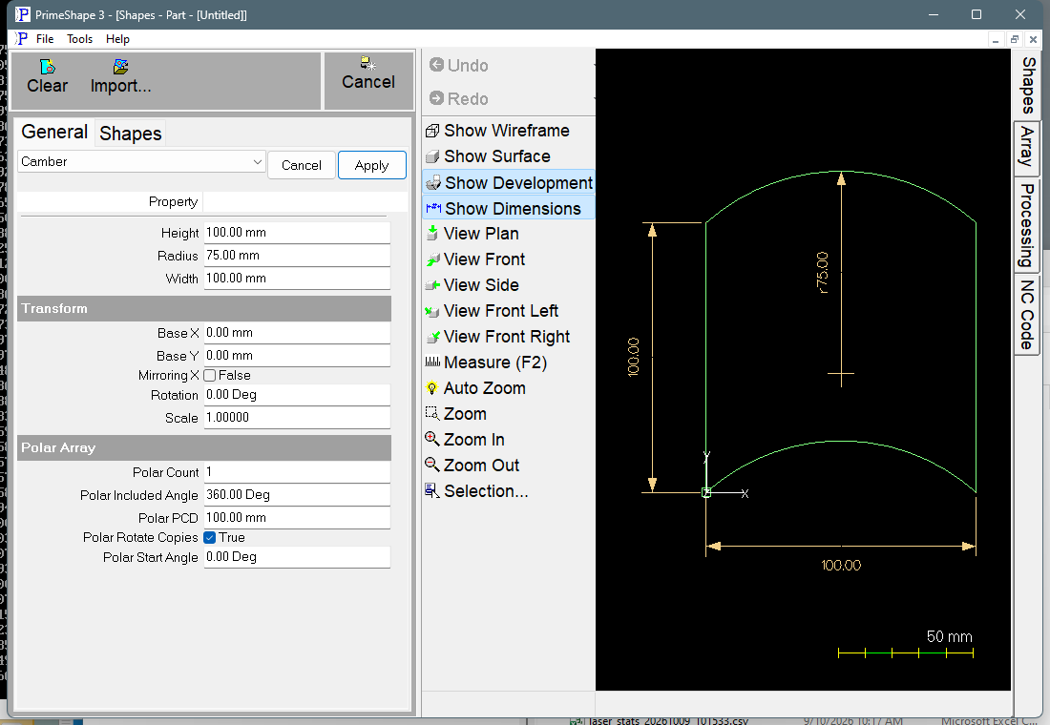Click the Apply button
The height and width of the screenshot is (725, 1050).
pos(371,165)
